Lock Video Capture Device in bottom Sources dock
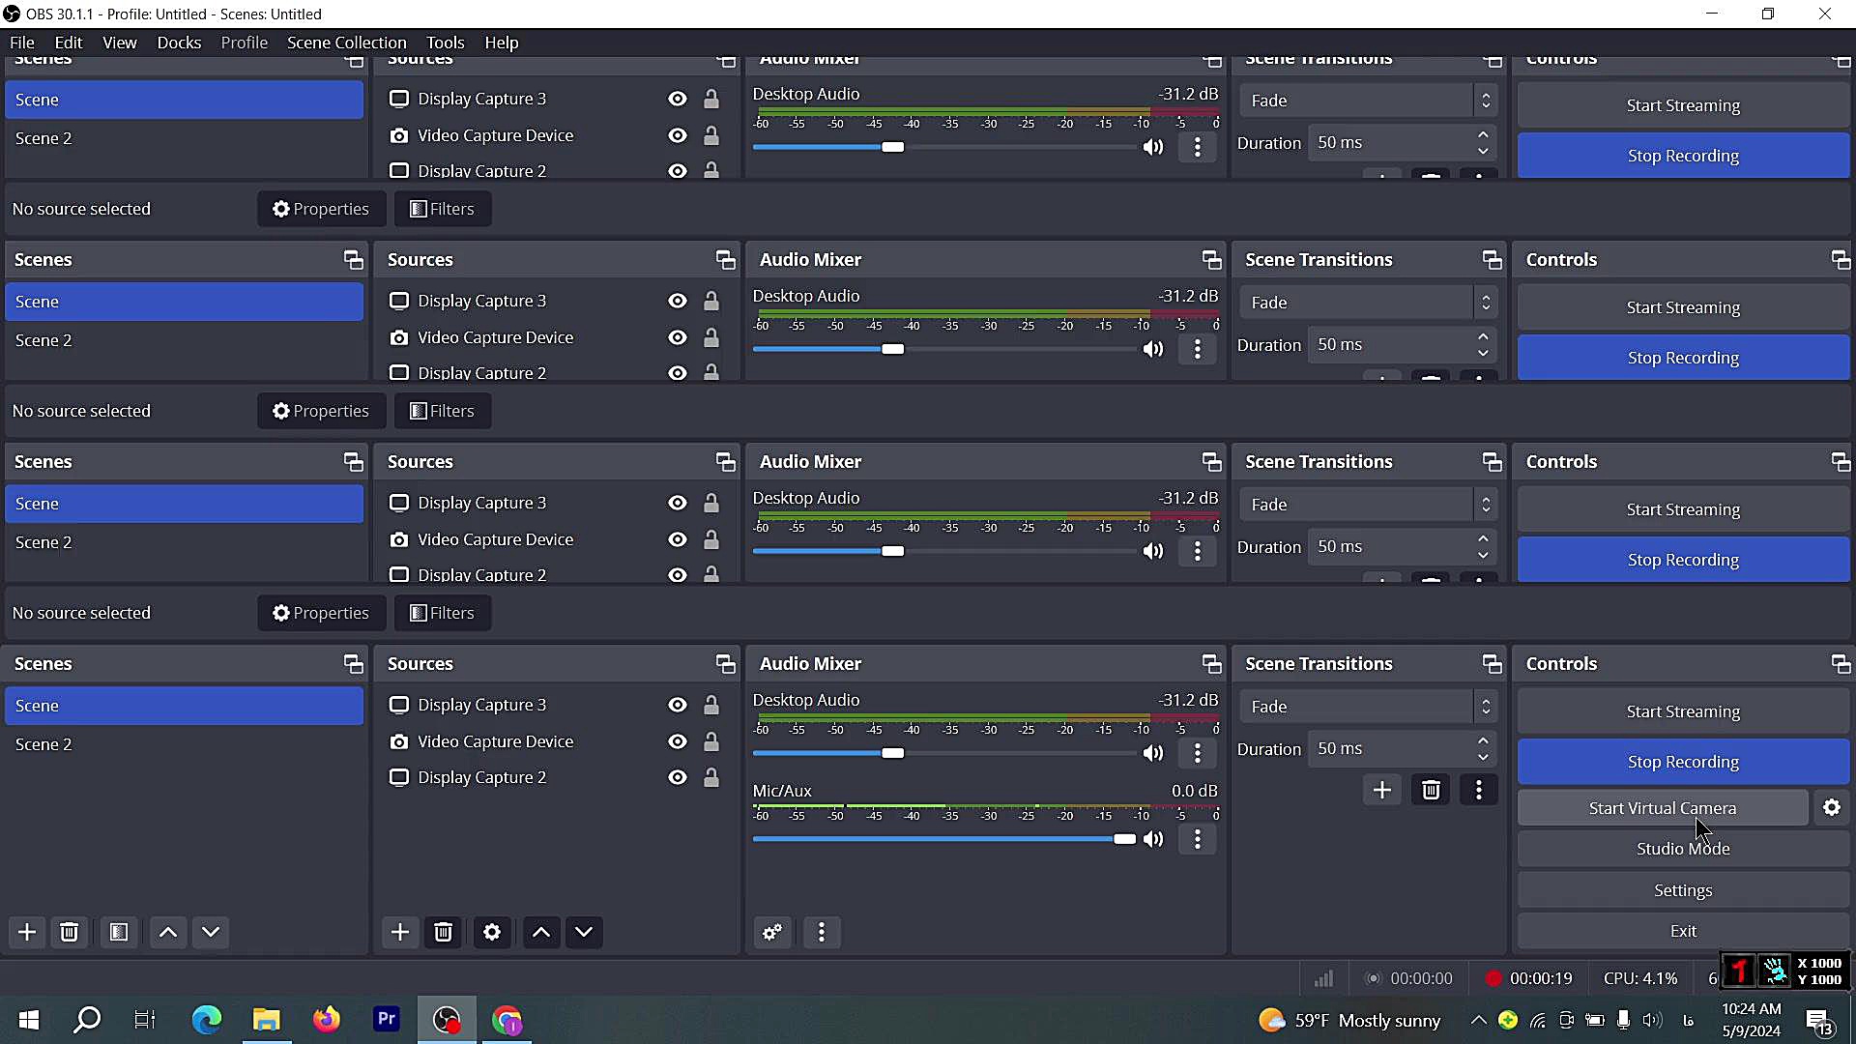Screen dimensions: 1856x1044 [711, 741]
